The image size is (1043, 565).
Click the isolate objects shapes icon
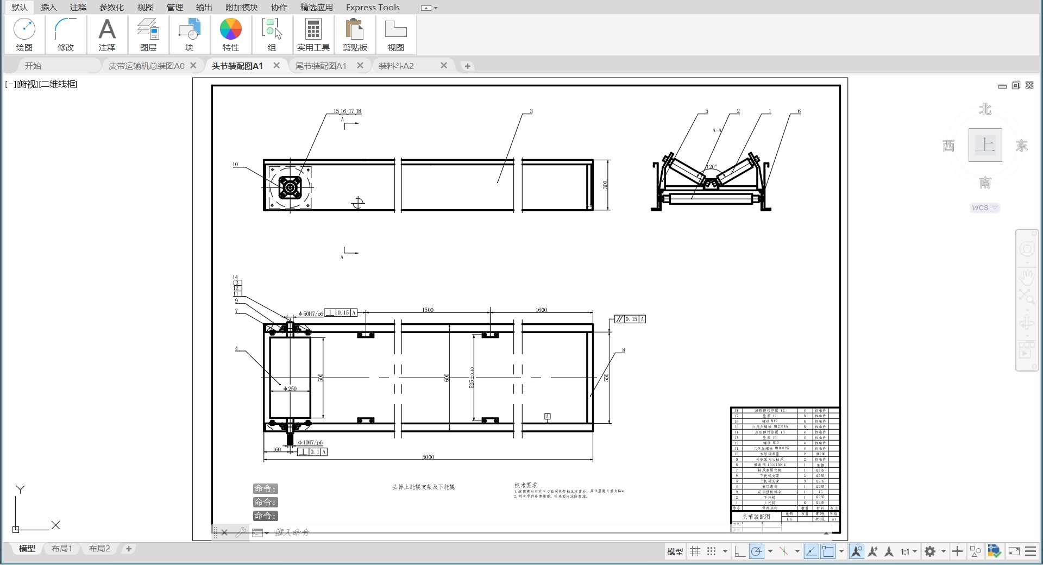[x=976, y=551]
